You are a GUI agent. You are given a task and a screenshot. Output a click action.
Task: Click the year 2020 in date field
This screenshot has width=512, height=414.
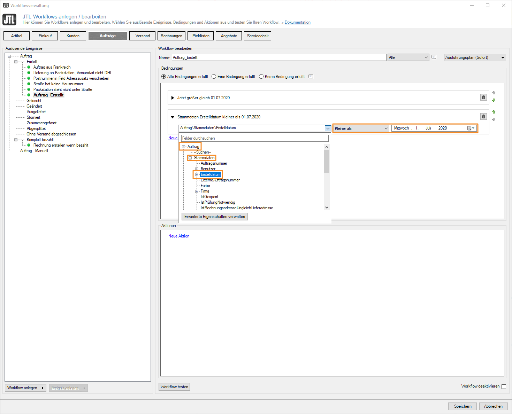(x=443, y=128)
